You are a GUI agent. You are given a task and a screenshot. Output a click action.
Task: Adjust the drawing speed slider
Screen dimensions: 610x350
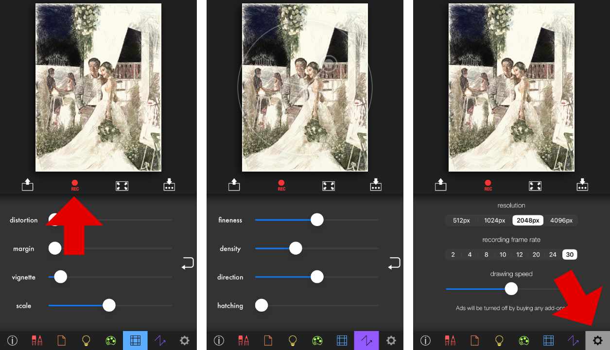pyautogui.click(x=511, y=288)
